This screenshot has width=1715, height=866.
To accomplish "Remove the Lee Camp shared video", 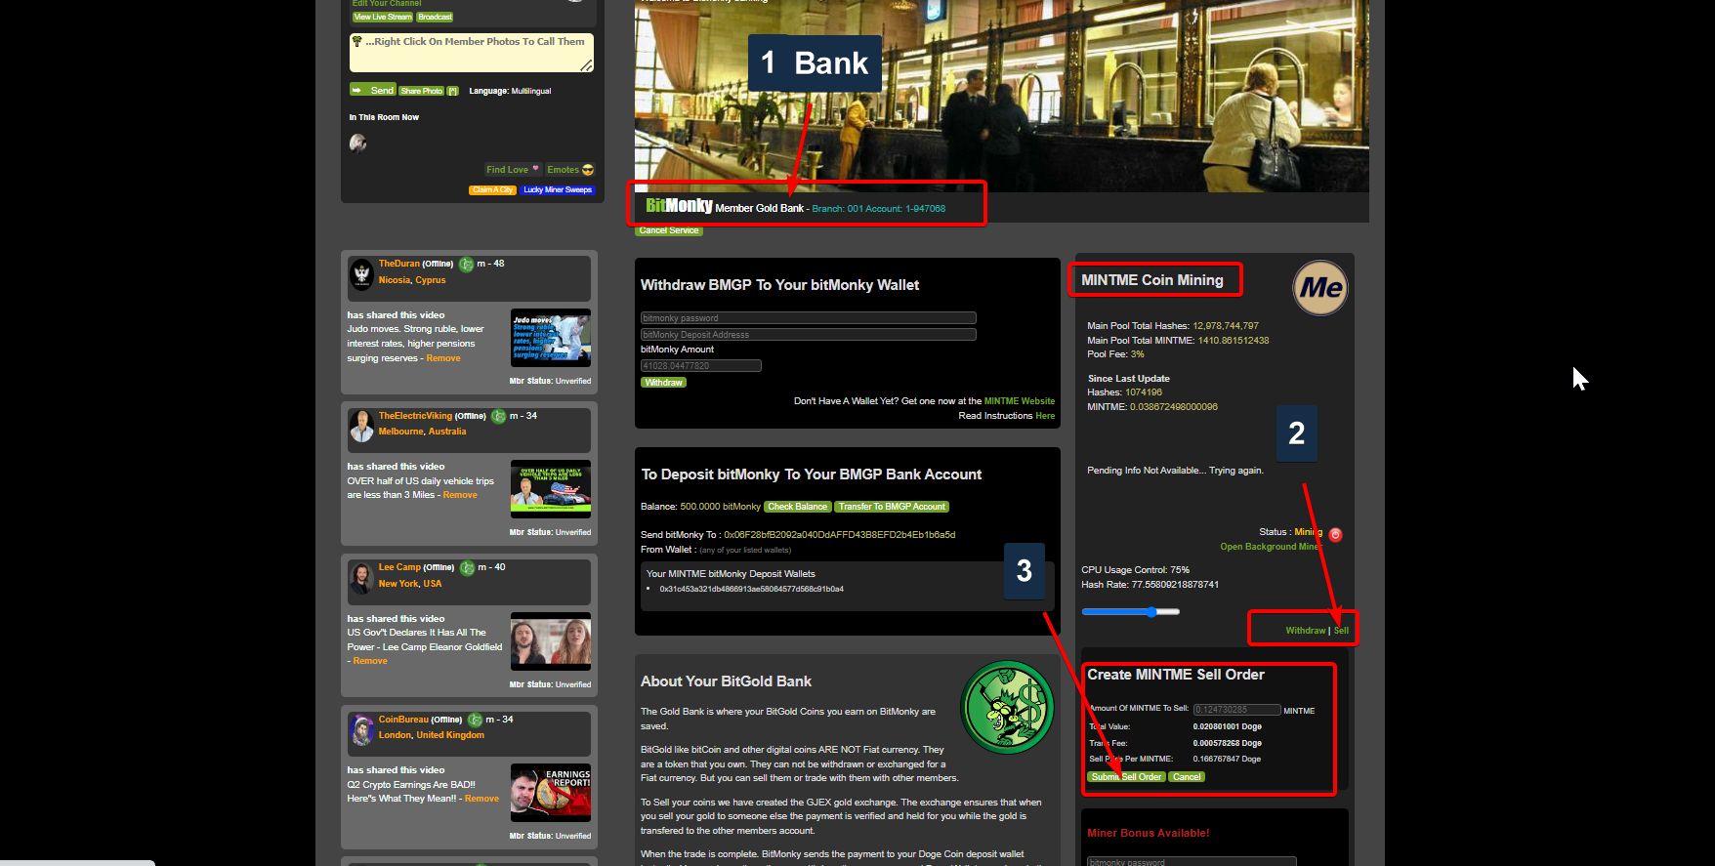I will (370, 661).
